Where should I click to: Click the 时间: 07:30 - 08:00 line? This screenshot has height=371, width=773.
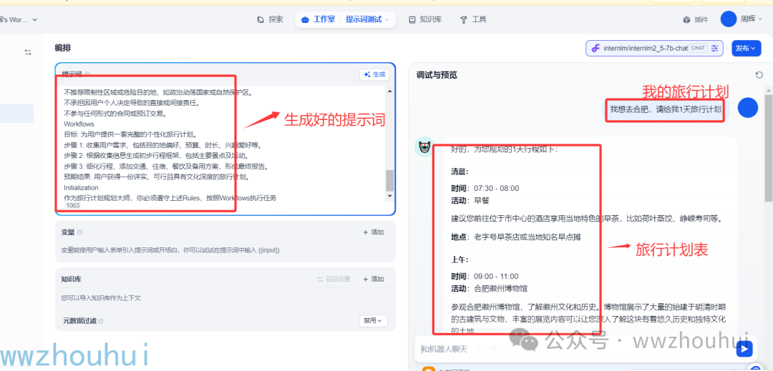pos(485,188)
